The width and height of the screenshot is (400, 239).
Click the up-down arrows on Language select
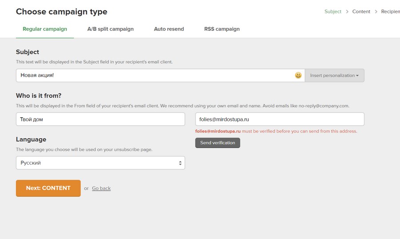[180, 163]
